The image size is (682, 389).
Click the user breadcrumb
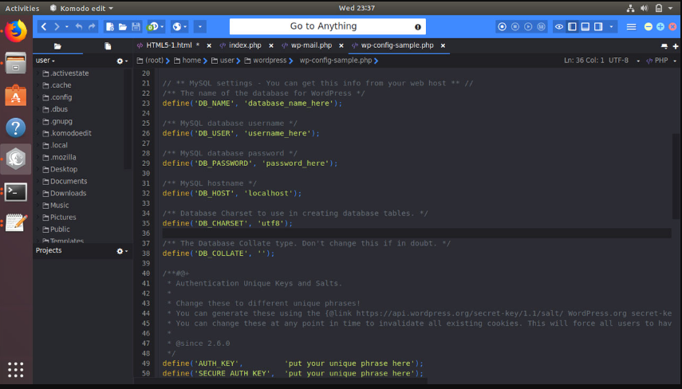223,61
